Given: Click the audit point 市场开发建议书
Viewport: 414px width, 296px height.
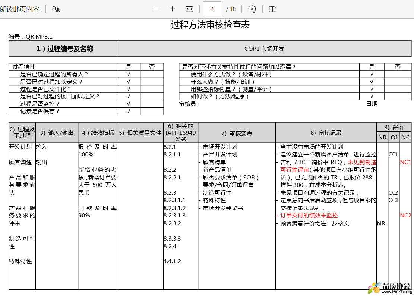Looking at the screenshot, I should 223,208.
